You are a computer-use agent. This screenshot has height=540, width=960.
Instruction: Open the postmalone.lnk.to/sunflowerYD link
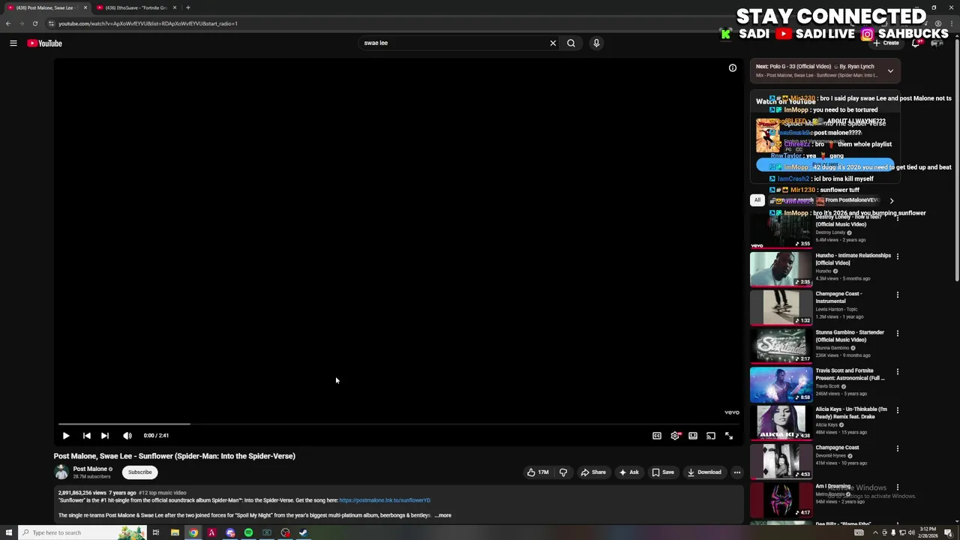[385, 500]
